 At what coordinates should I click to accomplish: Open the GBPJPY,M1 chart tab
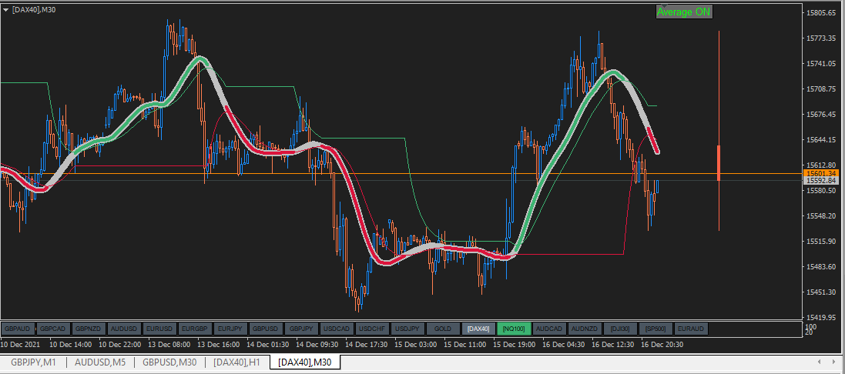click(x=33, y=362)
